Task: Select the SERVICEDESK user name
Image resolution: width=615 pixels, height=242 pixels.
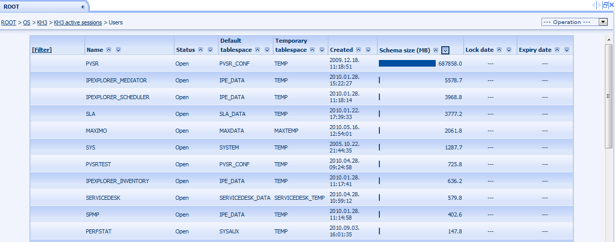Action: 103,198
